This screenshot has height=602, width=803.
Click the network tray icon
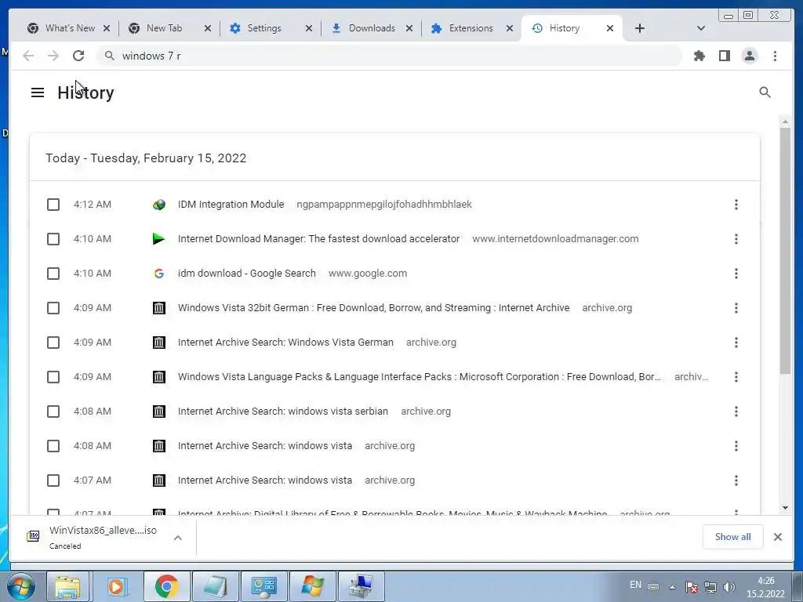click(x=710, y=587)
